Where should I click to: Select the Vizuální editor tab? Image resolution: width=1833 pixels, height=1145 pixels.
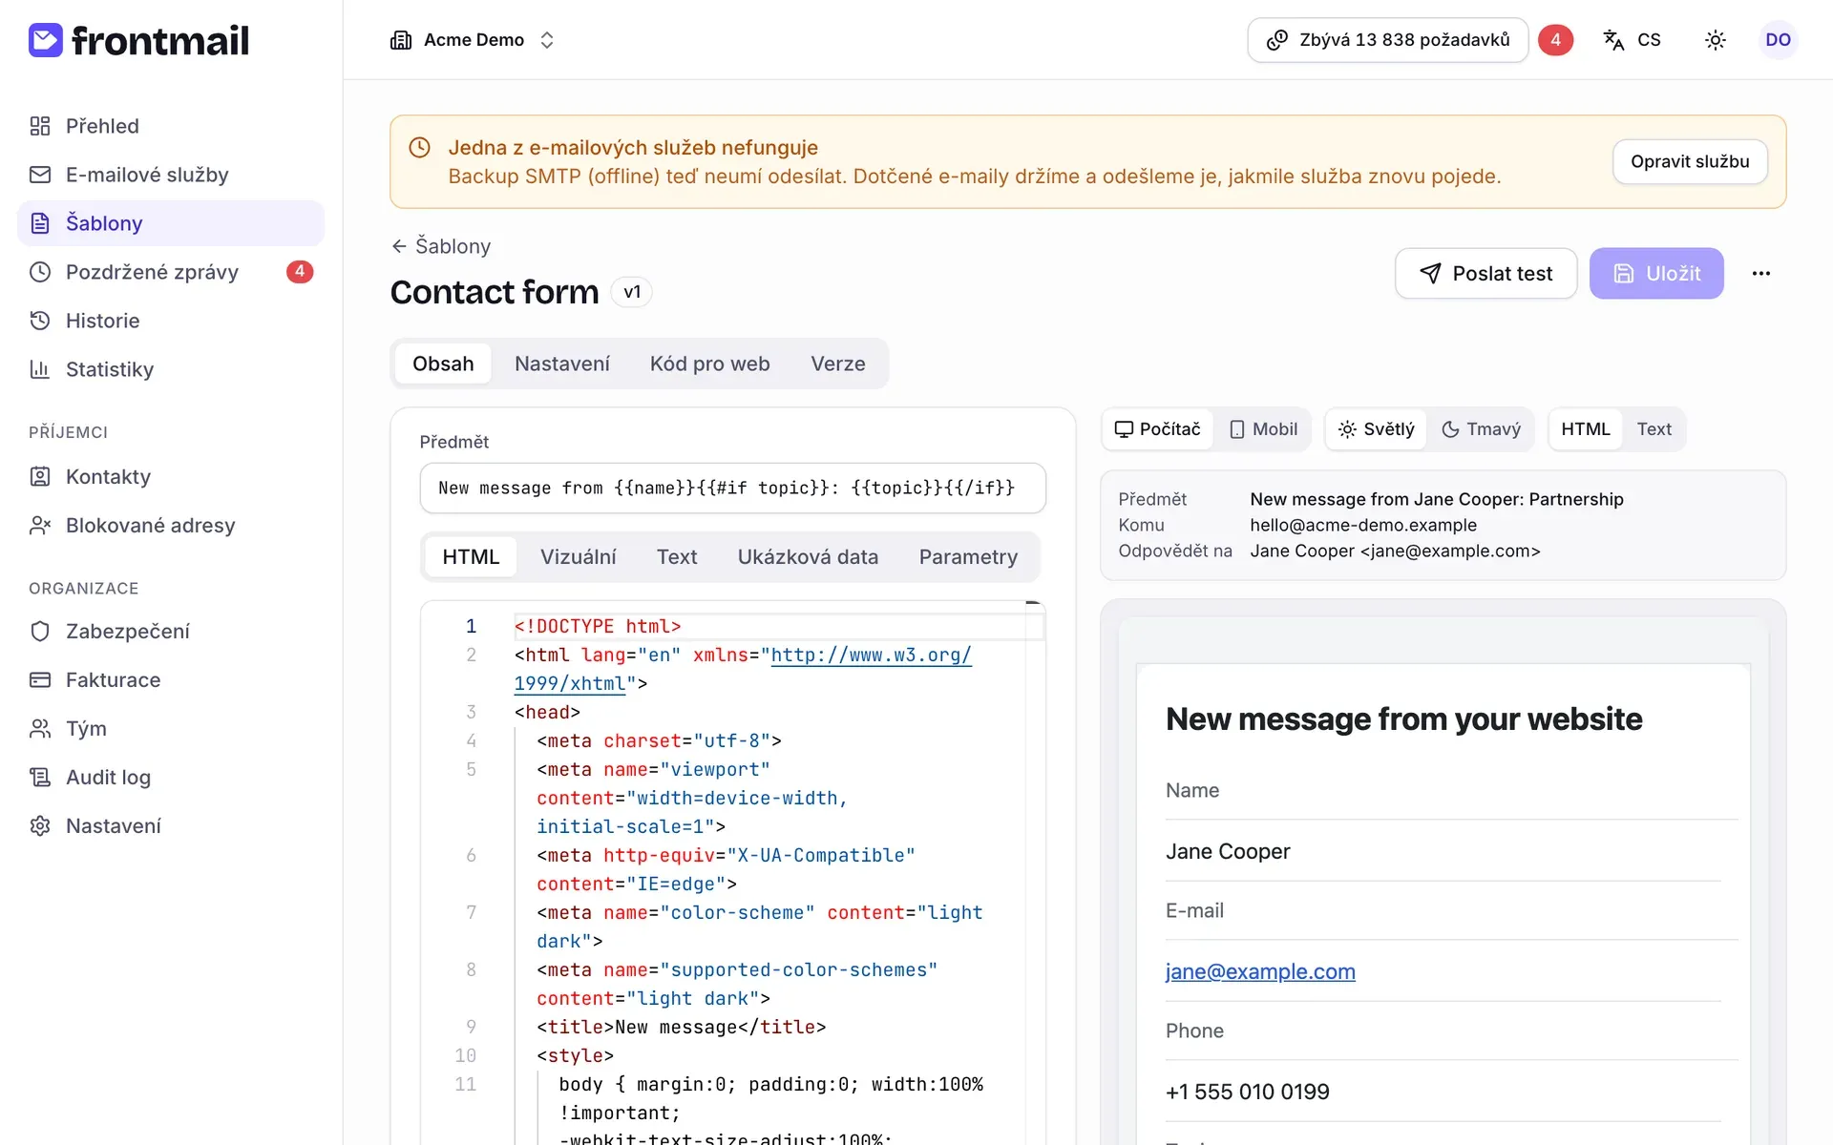click(579, 557)
